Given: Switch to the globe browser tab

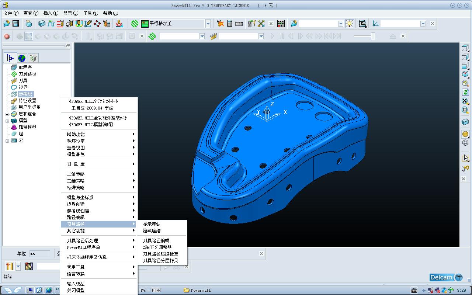Looking at the screenshot, I should click(x=22, y=58).
